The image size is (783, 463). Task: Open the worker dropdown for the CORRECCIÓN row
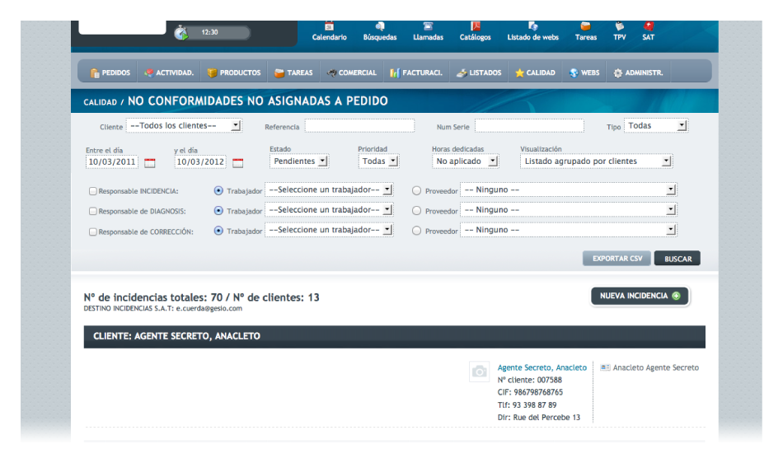coord(329,230)
